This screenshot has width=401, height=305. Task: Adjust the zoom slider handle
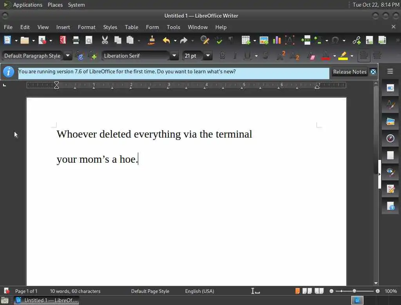[354, 291]
